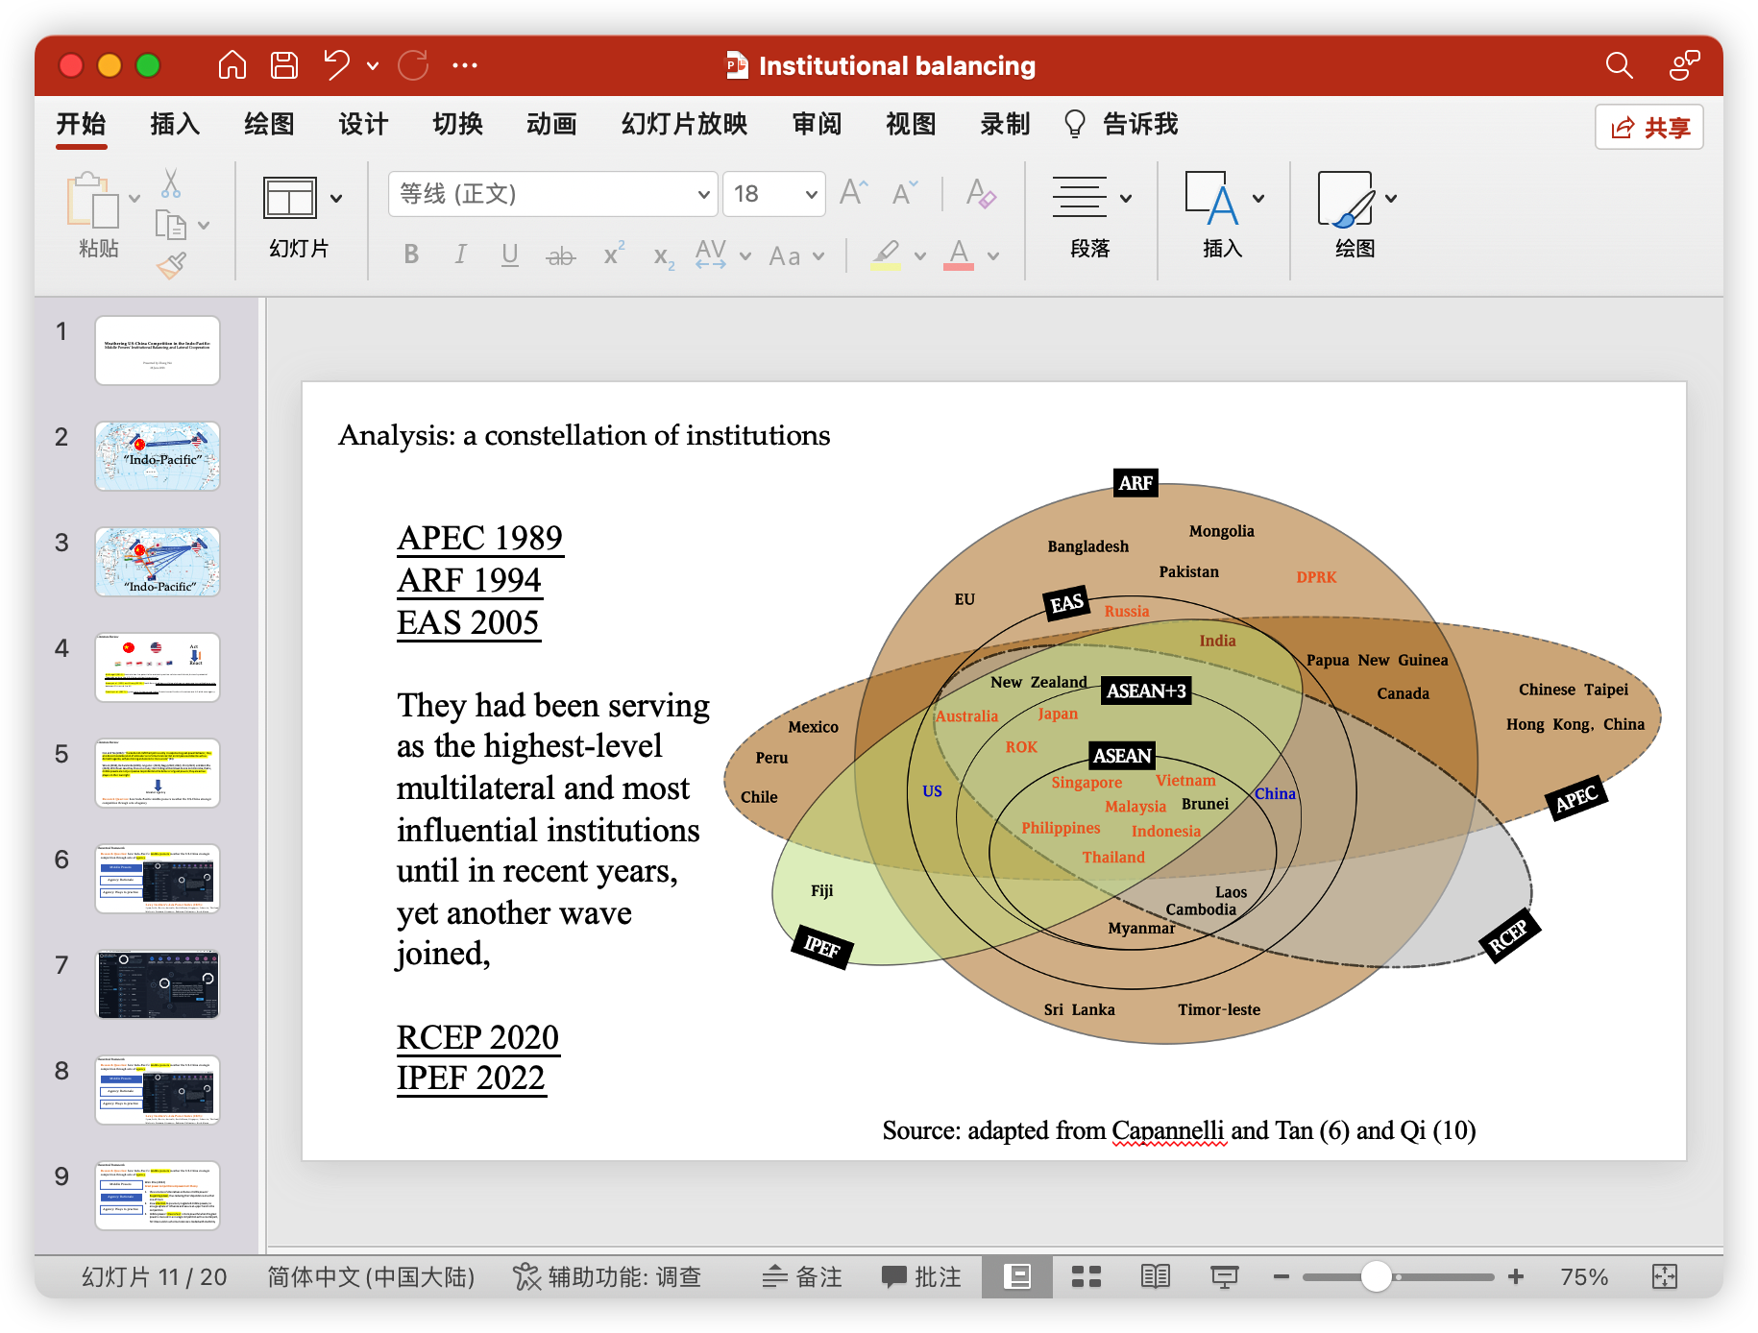This screenshot has height=1333, width=1758.
Task: Click the Home icon in title bar
Action: click(x=232, y=65)
